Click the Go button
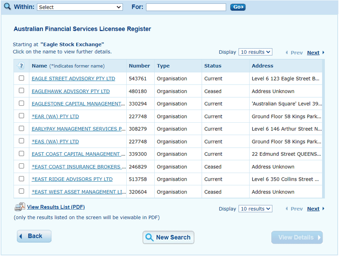 click(238, 7)
